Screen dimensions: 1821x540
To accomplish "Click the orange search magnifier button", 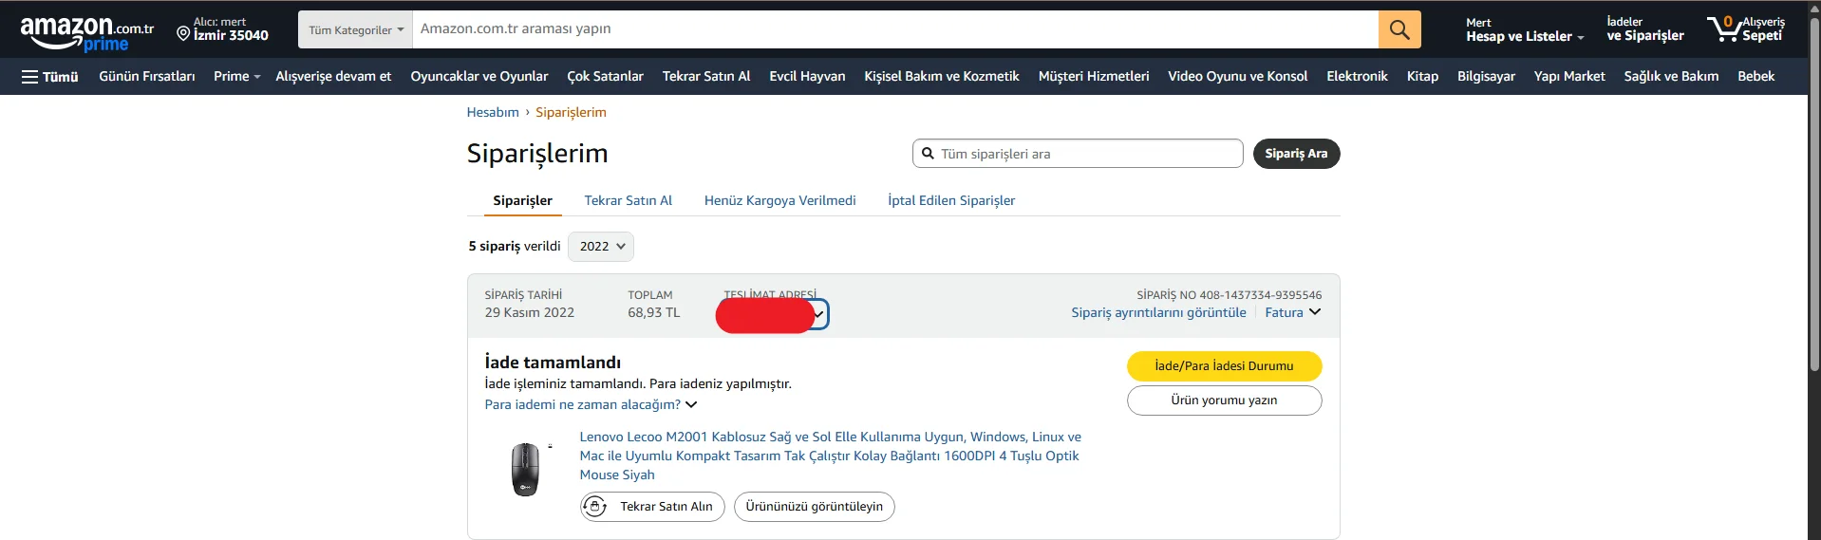I will [x=1399, y=29].
